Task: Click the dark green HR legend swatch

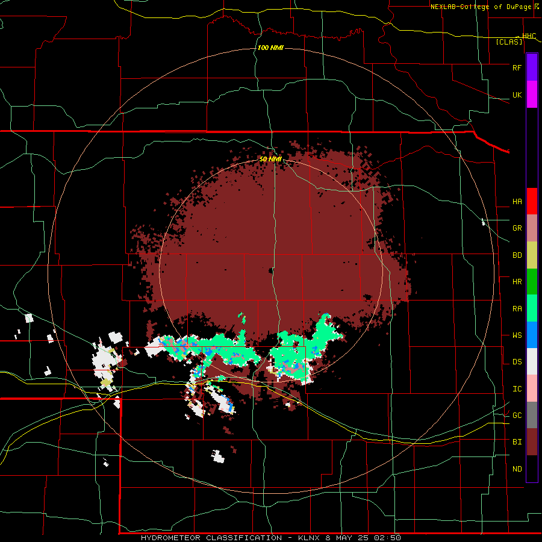Action: tap(532, 282)
